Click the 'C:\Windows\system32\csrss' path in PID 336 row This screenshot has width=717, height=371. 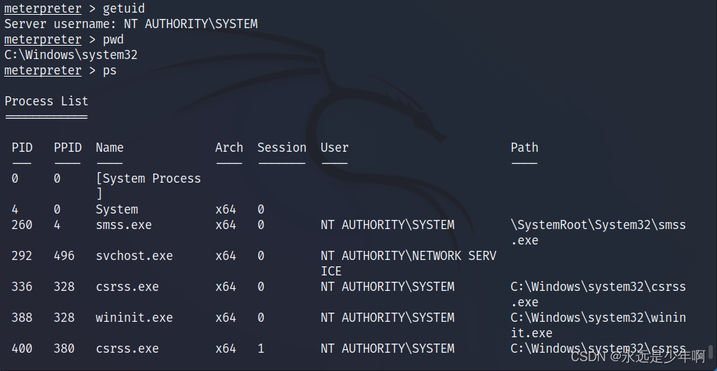coord(598,287)
